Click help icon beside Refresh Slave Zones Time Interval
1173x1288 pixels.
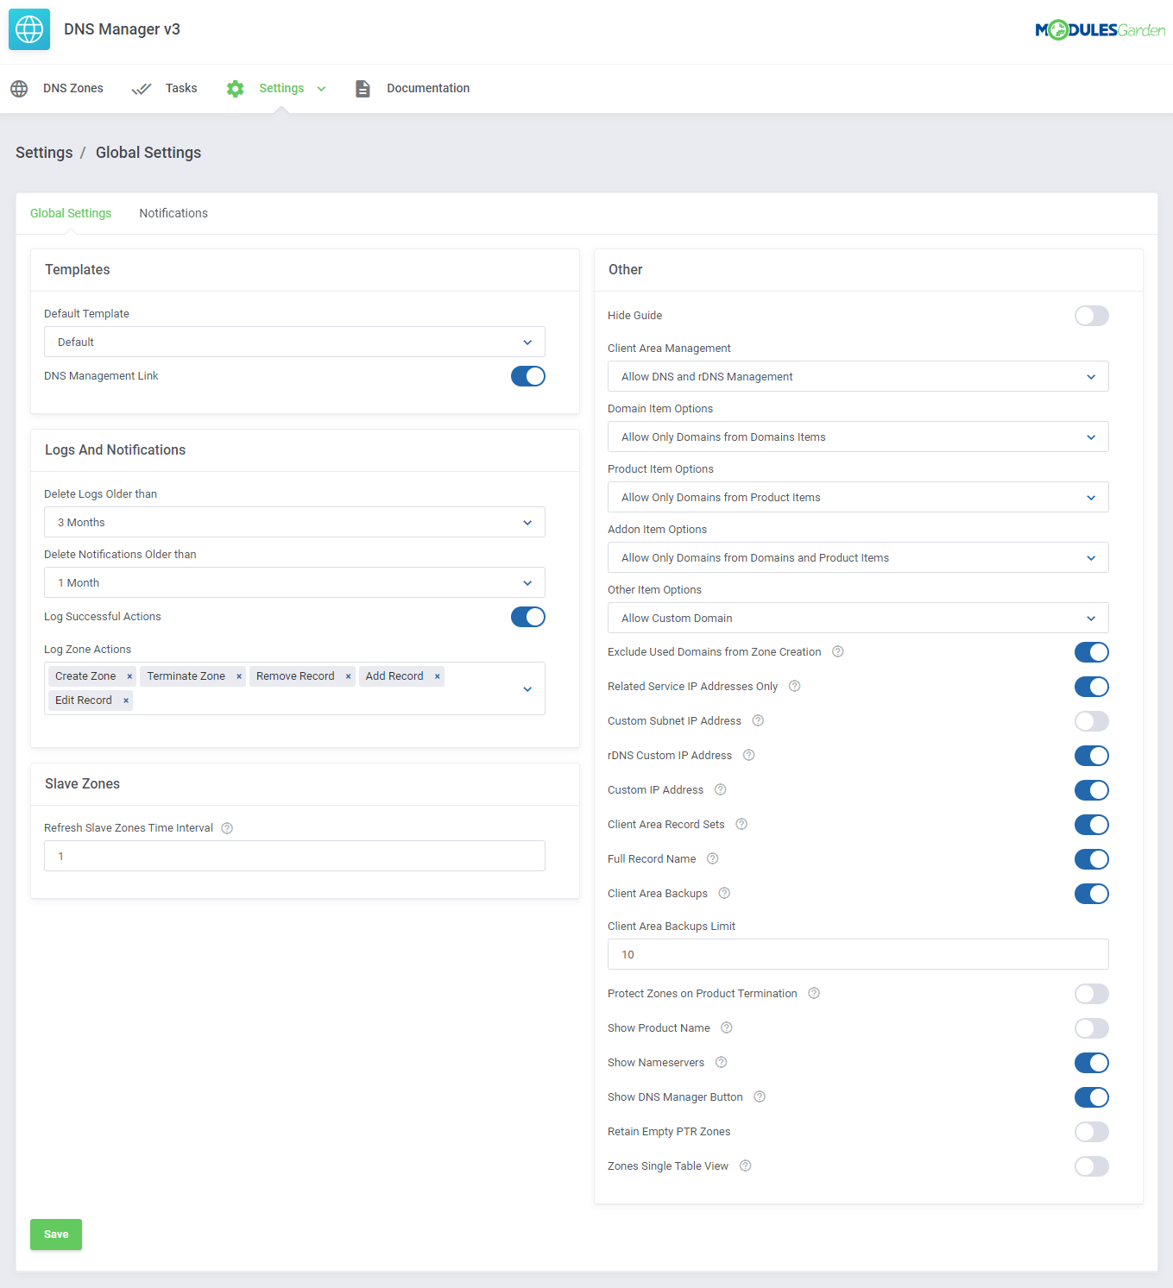click(x=227, y=828)
